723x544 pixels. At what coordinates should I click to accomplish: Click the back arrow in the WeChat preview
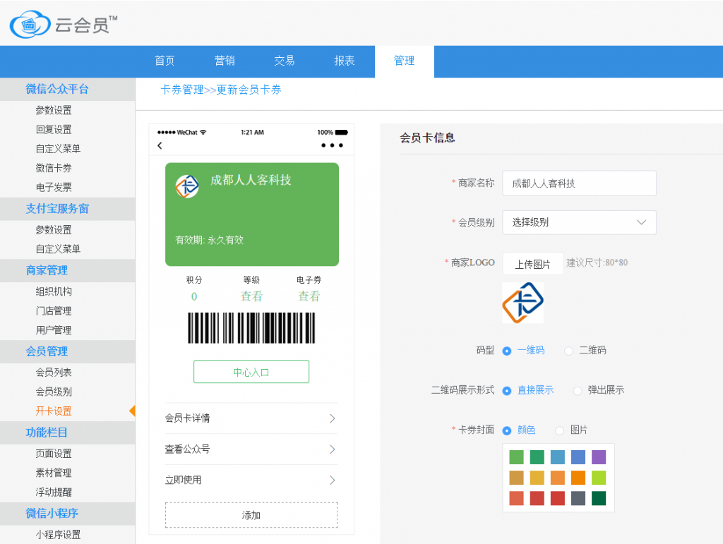coord(160,146)
